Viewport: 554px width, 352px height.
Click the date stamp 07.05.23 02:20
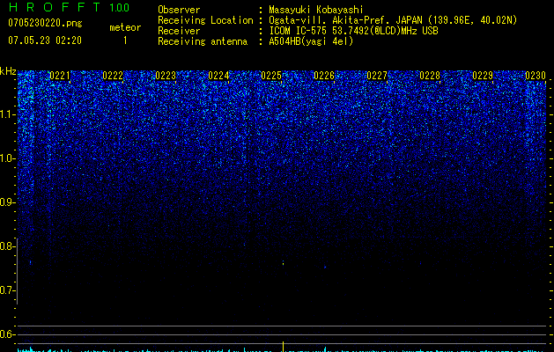tap(45, 40)
